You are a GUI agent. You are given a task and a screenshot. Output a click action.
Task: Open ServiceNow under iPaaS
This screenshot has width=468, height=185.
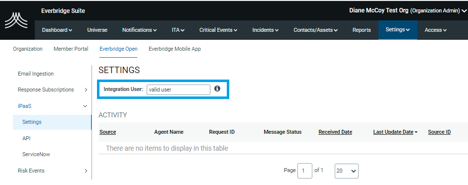[36, 154]
